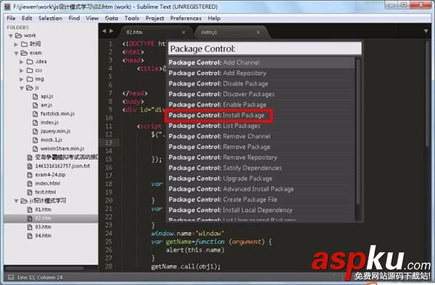
Task: Open the tab list dropdown arrow
Action: [426, 31]
